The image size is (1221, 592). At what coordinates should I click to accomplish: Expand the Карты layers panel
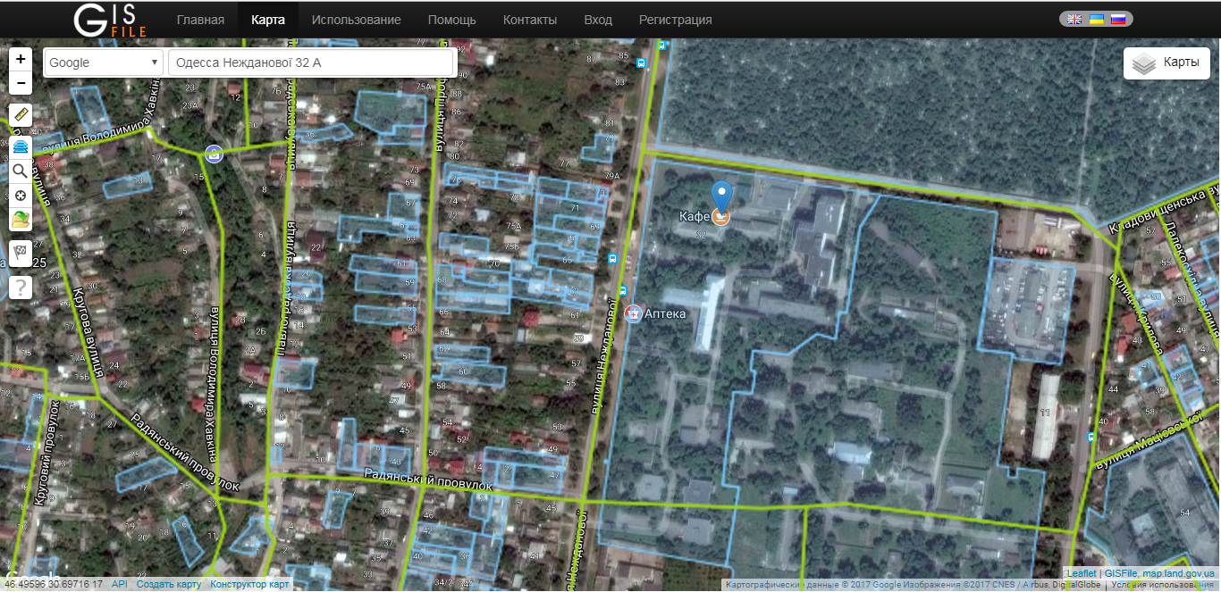tap(1166, 63)
